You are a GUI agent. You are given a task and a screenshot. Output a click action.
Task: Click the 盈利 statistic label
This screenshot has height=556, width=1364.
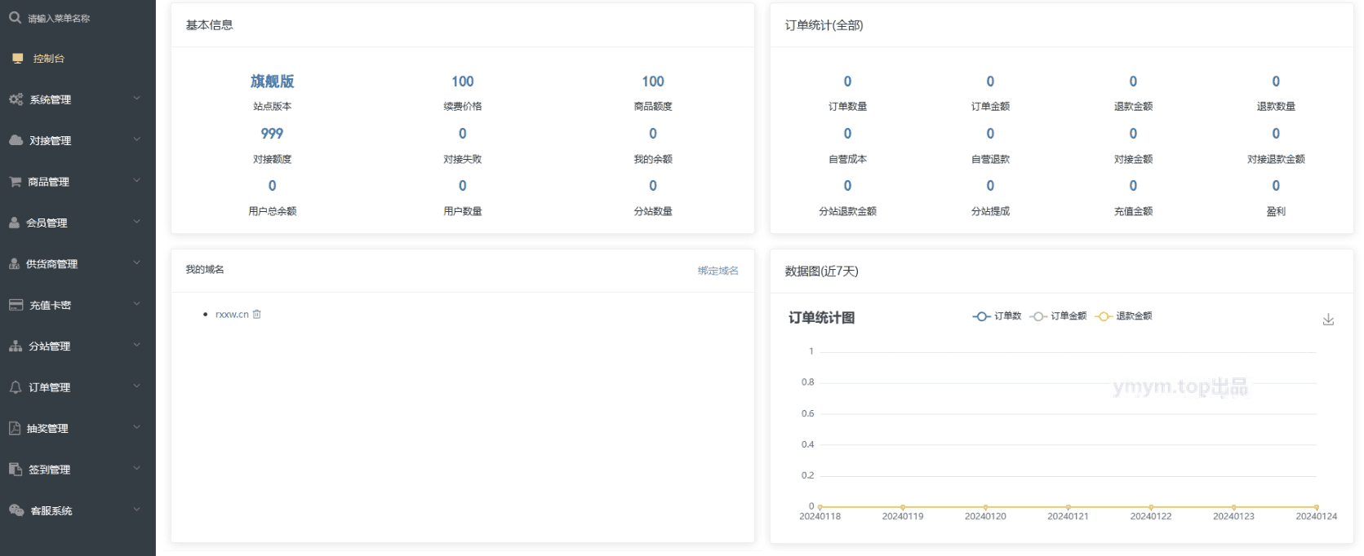tap(1276, 211)
